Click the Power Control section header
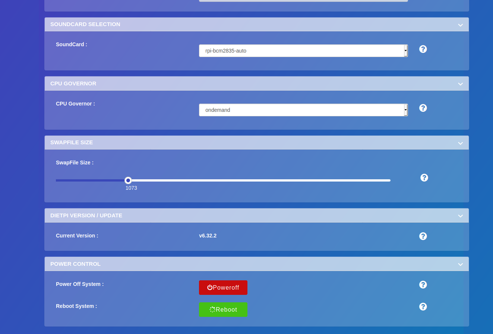 coord(75,264)
